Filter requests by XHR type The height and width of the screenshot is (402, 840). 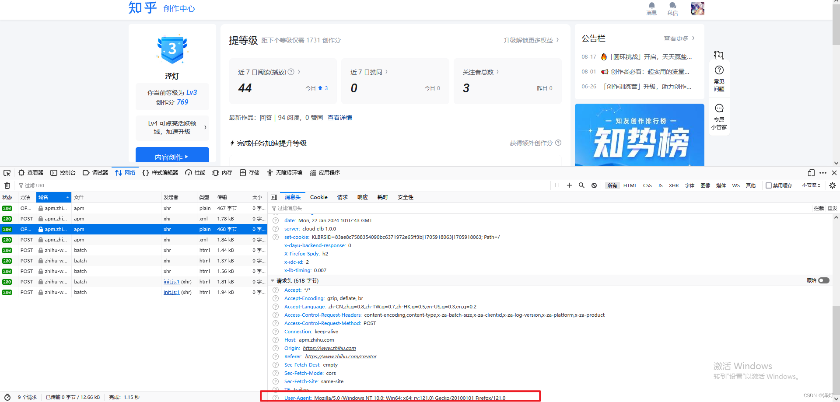click(674, 185)
